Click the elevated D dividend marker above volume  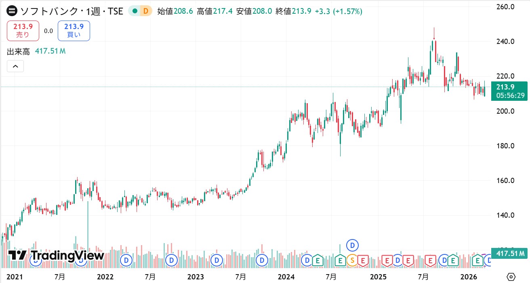(x=353, y=245)
